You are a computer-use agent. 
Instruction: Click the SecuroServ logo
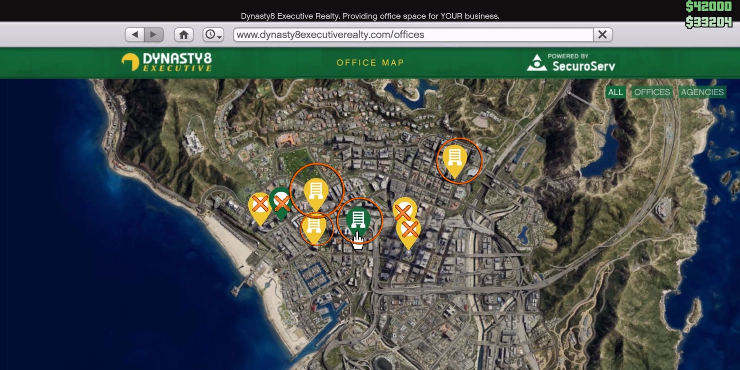point(571,62)
